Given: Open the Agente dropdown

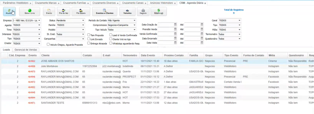Looking at the screenshot, I should tap(27, 25).
